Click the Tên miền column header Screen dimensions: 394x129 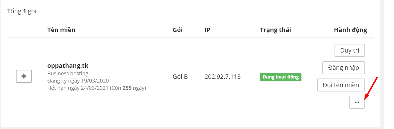[x=61, y=30]
